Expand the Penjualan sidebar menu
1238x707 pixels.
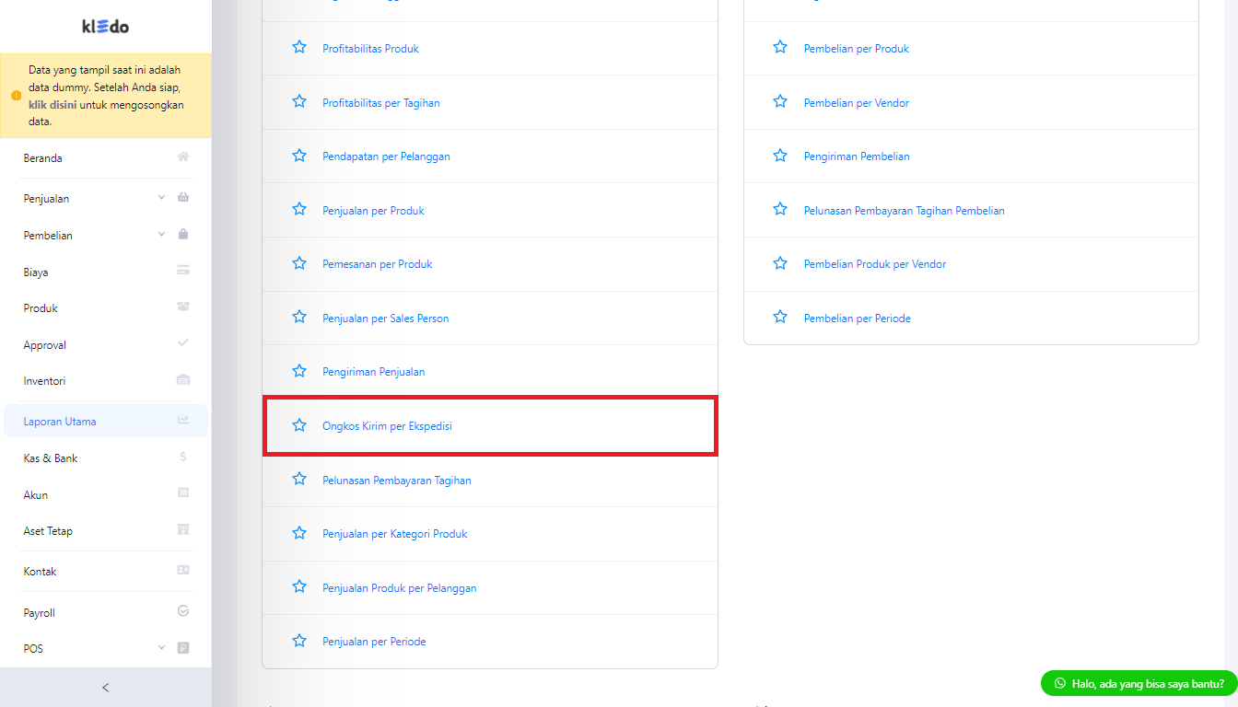click(x=106, y=198)
